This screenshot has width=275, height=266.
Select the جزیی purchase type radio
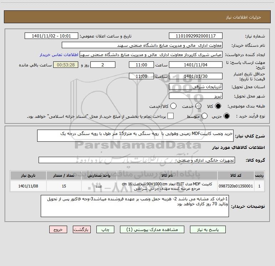(226, 116)
